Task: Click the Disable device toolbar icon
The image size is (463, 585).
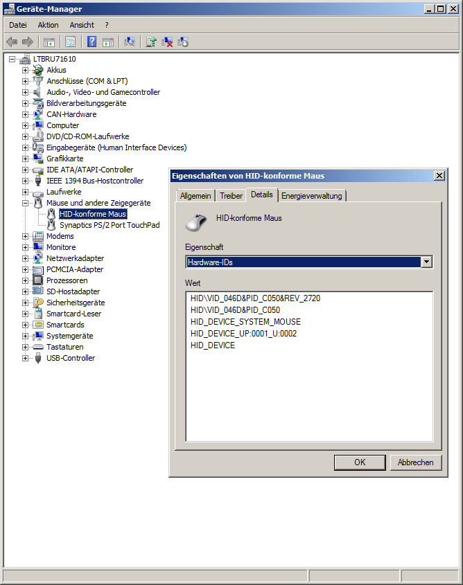Action: (x=183, y=42)
